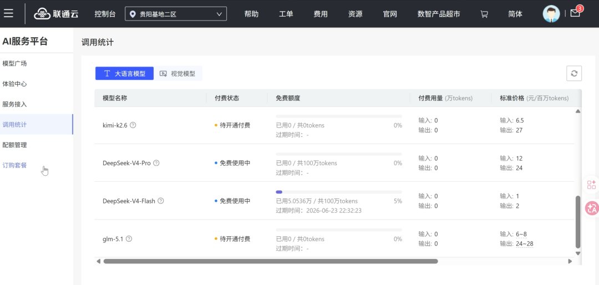Screen dimensions: 599x285
Task: Click the AI服务平台 sidebar heading
Action: click(x=25, y=41)
